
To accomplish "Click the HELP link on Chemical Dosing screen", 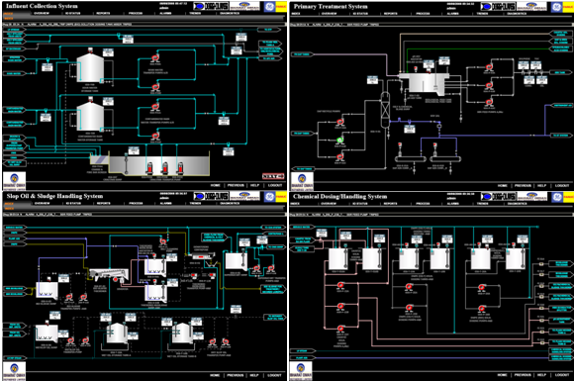I will click(541, 375).
